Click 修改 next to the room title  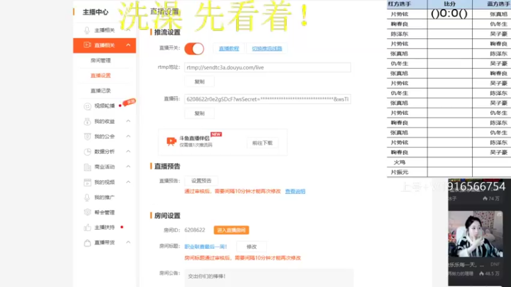[252, 247]
